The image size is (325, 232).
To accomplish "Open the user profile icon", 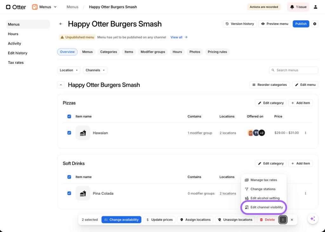I will (315, 7).
